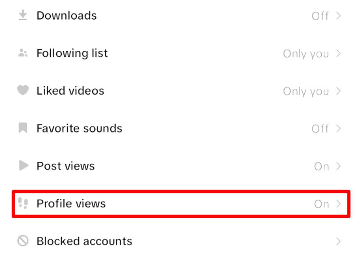The height and width of the screenshot is (254, 355).
Task: Open Downloads setting showing Off
Action: point(320,16)
